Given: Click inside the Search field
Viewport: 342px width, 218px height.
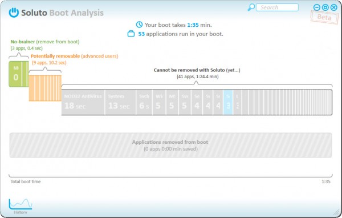Looking at the screenshot, I should tap(277, 7).
